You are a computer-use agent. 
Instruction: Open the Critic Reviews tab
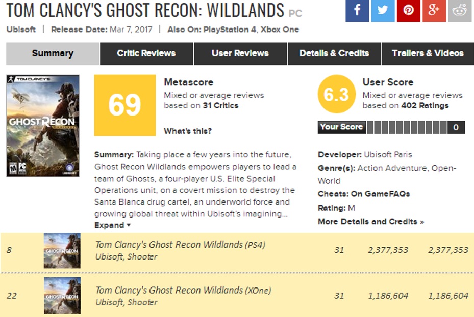point(146,53)
